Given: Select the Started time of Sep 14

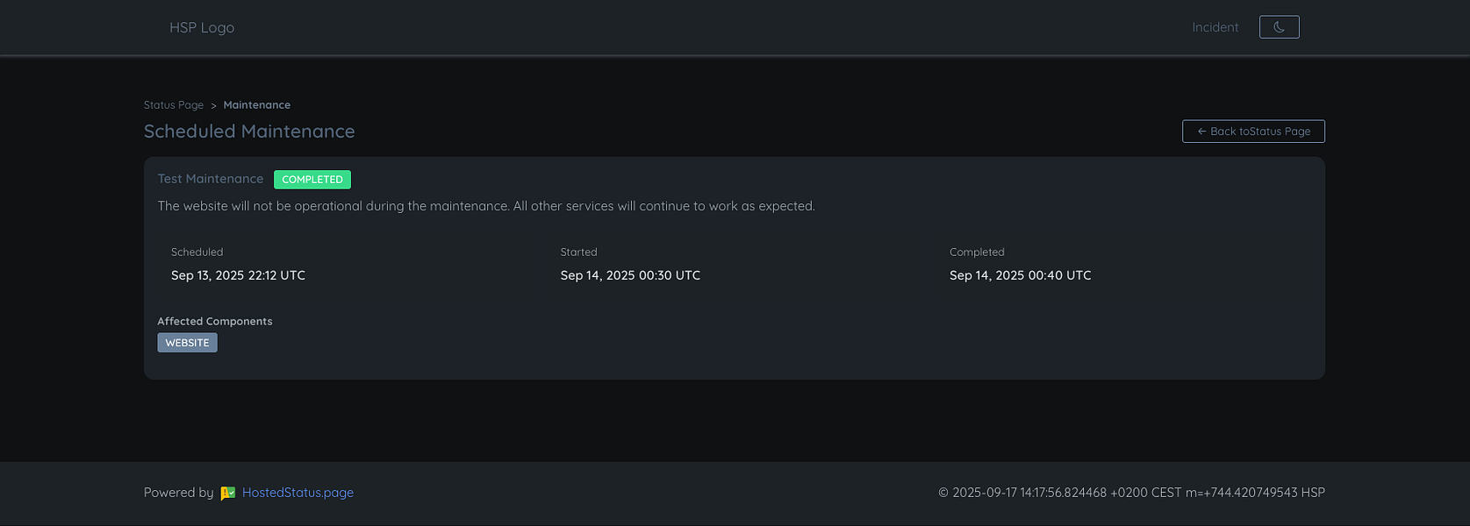Looking at the screenshot, I should click(x=630, y=274).
